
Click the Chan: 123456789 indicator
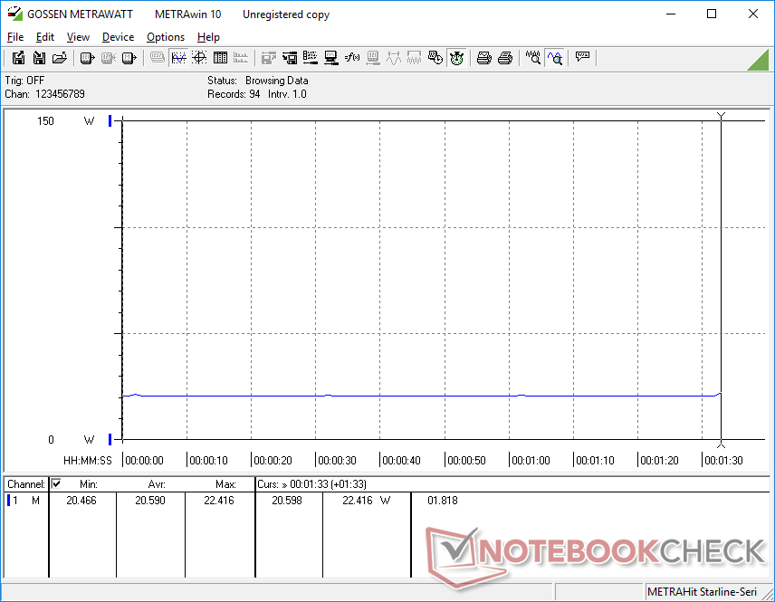44,94
